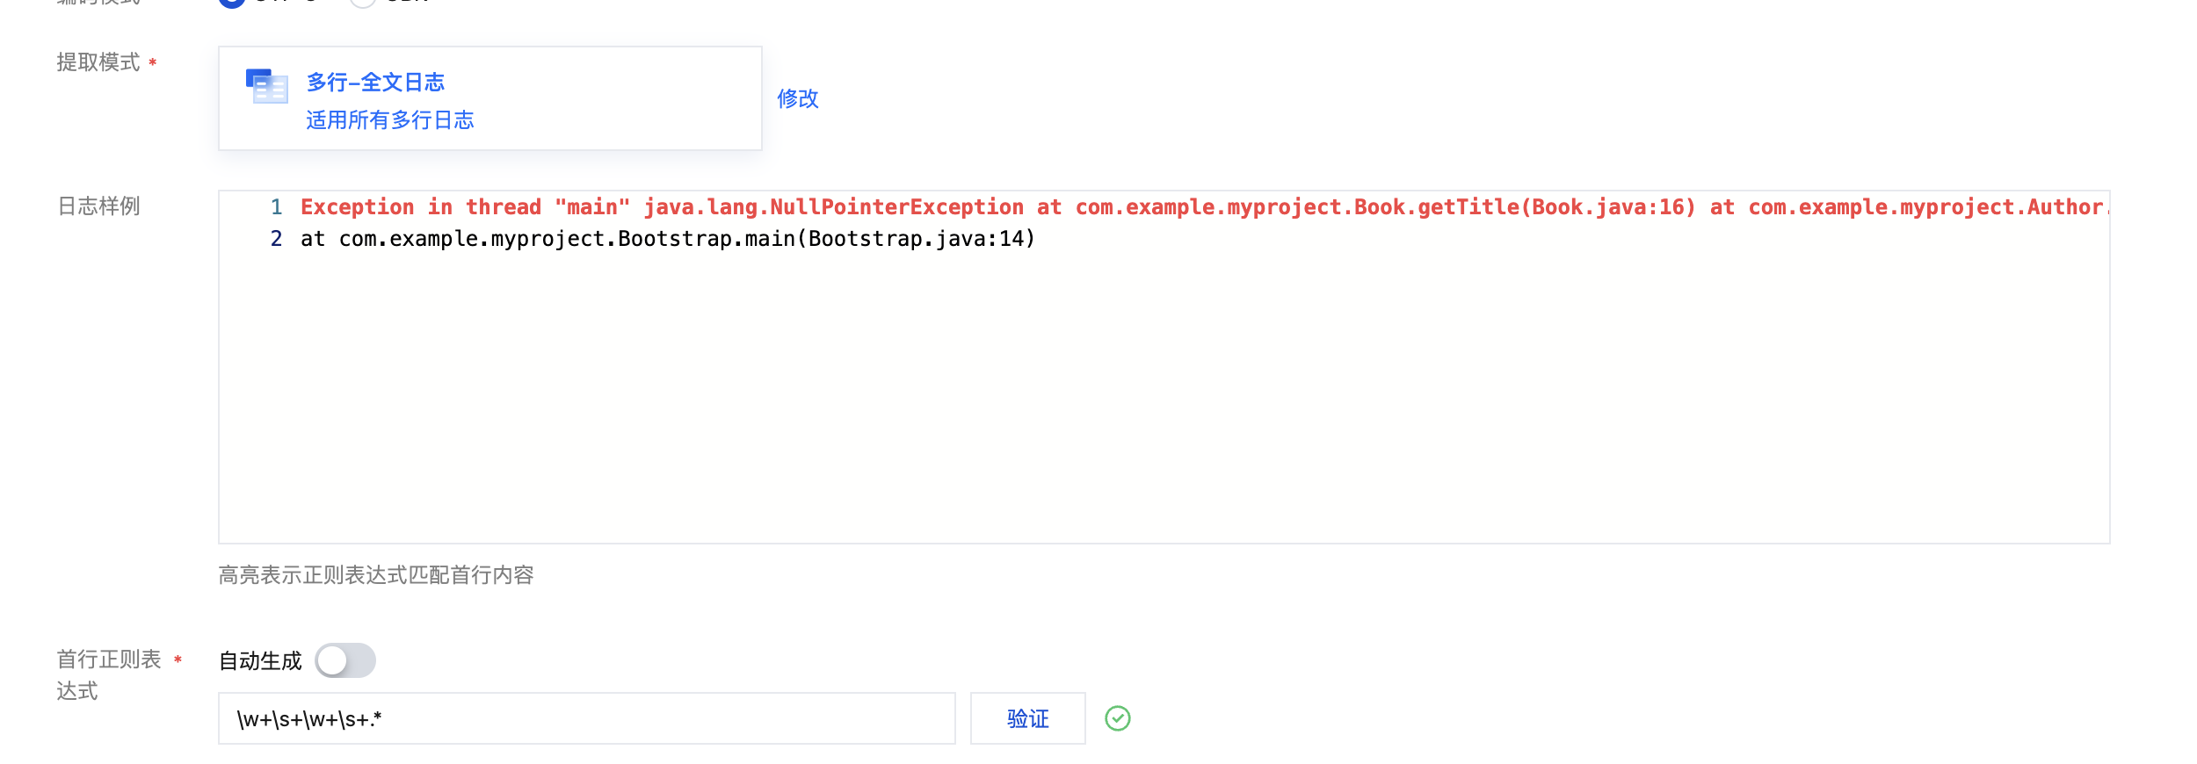The image size is (2197, 764).
Task: Click the 自动生成 label text
Action: point(260,661)
